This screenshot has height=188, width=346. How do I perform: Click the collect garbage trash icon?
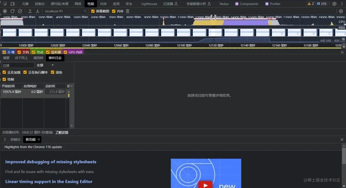(x=128, y=11)
